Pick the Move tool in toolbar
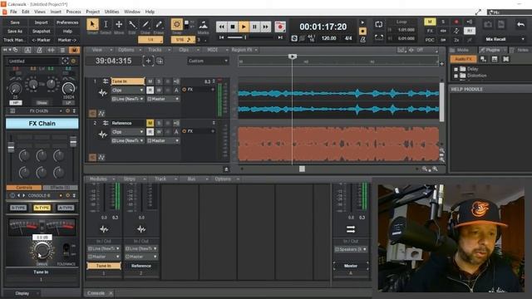The width and height of the screenshot is (532, 299). (119, 24)
